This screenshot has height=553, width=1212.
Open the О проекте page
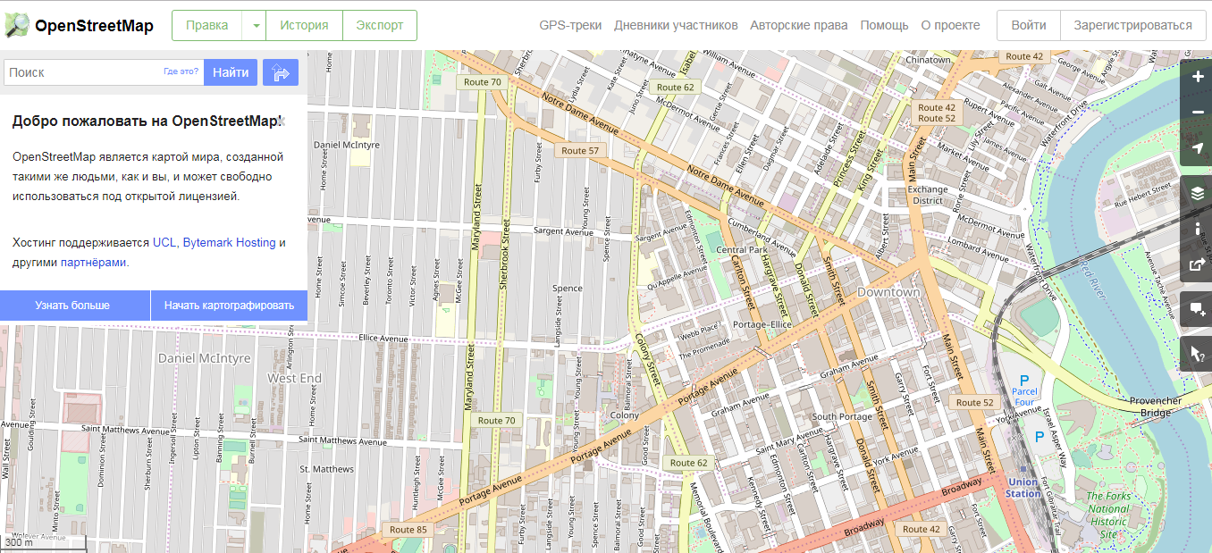(950, 25)
